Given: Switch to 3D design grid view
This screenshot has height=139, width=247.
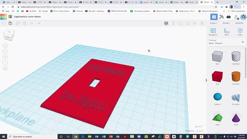Looking at the screenshot, I should tap(214, 17).
